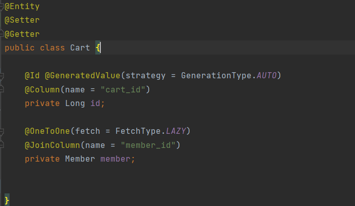Click the highlighted opening brace after Cart
The image size is (355, 206).
point(98,48)
